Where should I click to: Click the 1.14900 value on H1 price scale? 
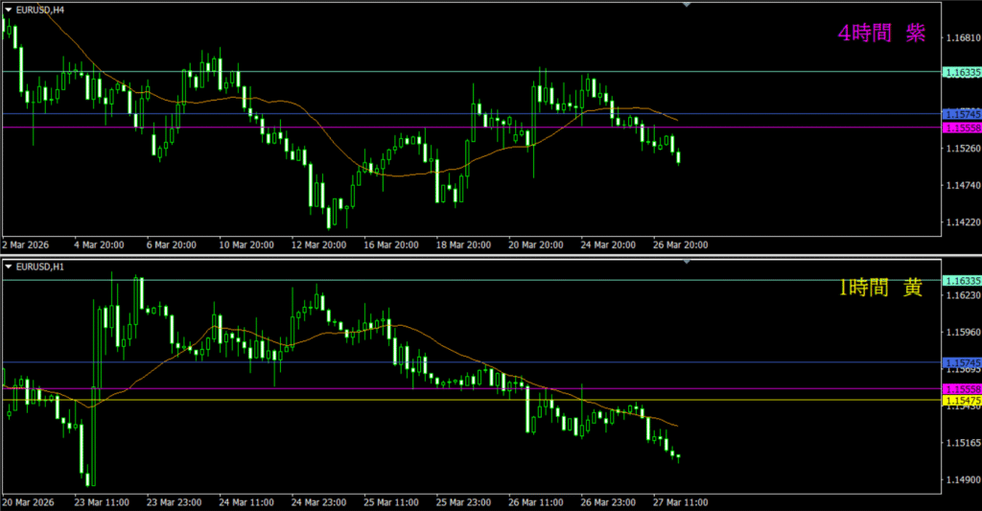point(960,479)
